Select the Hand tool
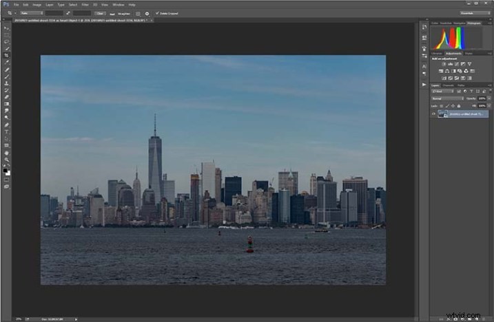This screenshot has height=322, width=494. (7, 153)
